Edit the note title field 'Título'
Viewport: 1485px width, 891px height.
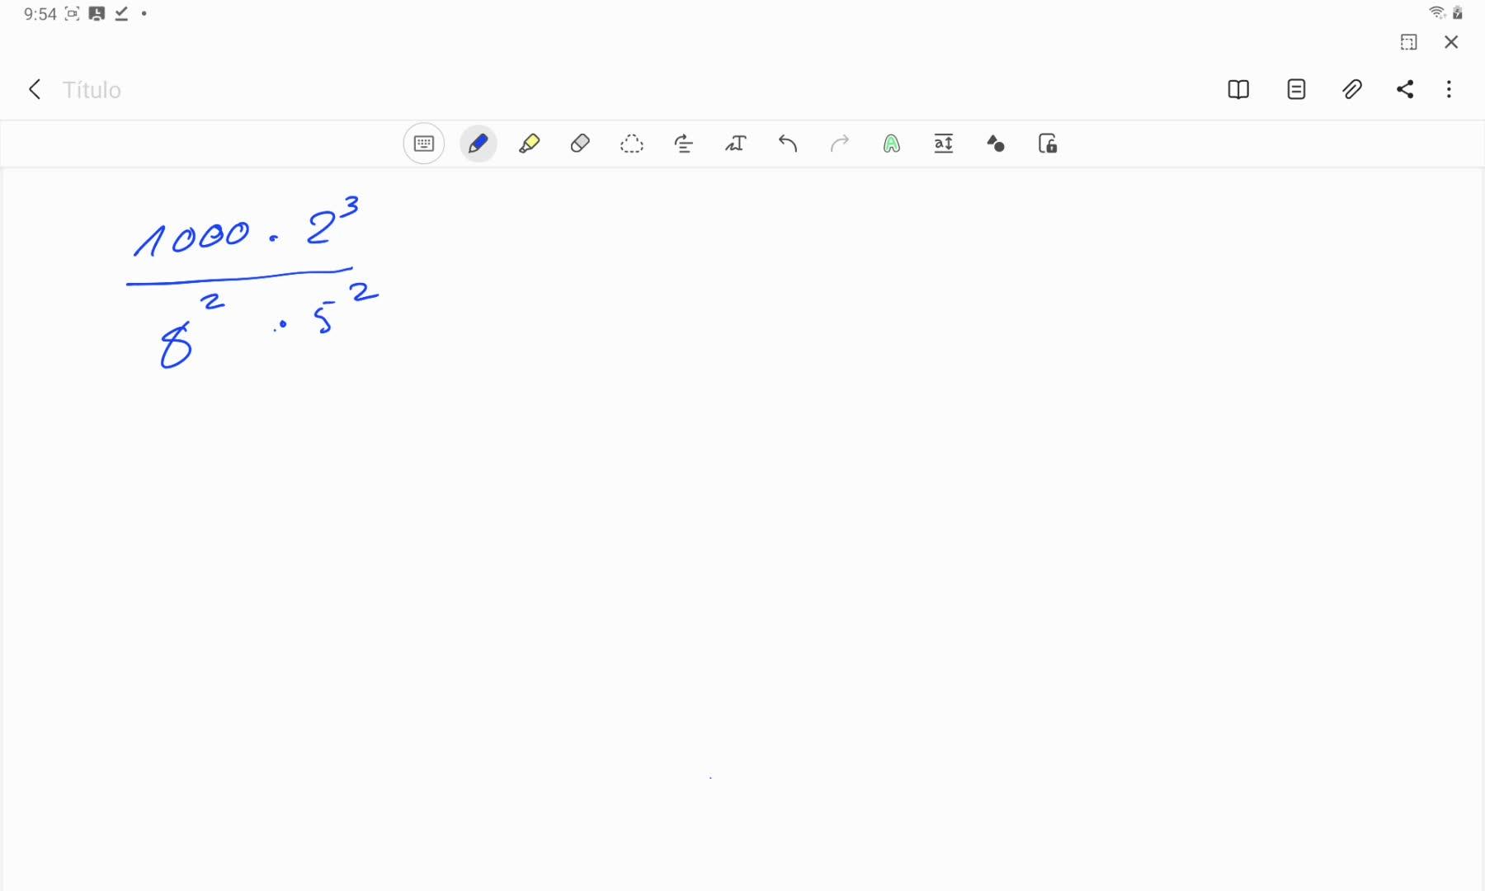point(92,90)
